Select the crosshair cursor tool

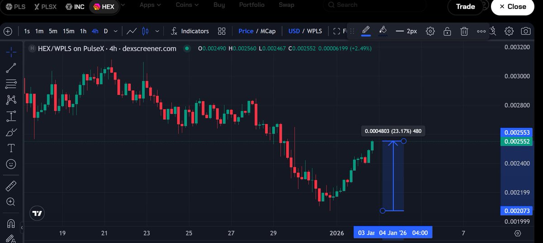11,52
